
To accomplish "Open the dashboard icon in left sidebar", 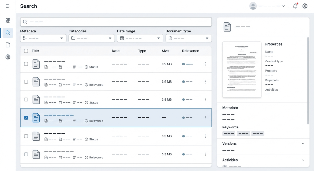I will pyautogui.click(x=8, y=20).
